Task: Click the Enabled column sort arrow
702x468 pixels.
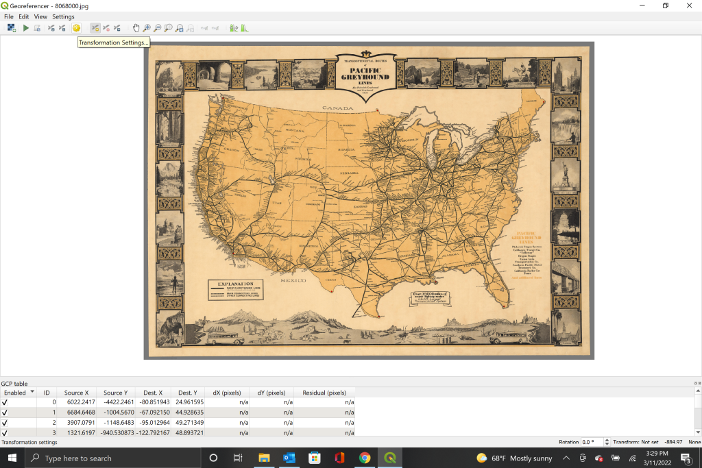Action: pyautogui.click(x=32, y=392)
